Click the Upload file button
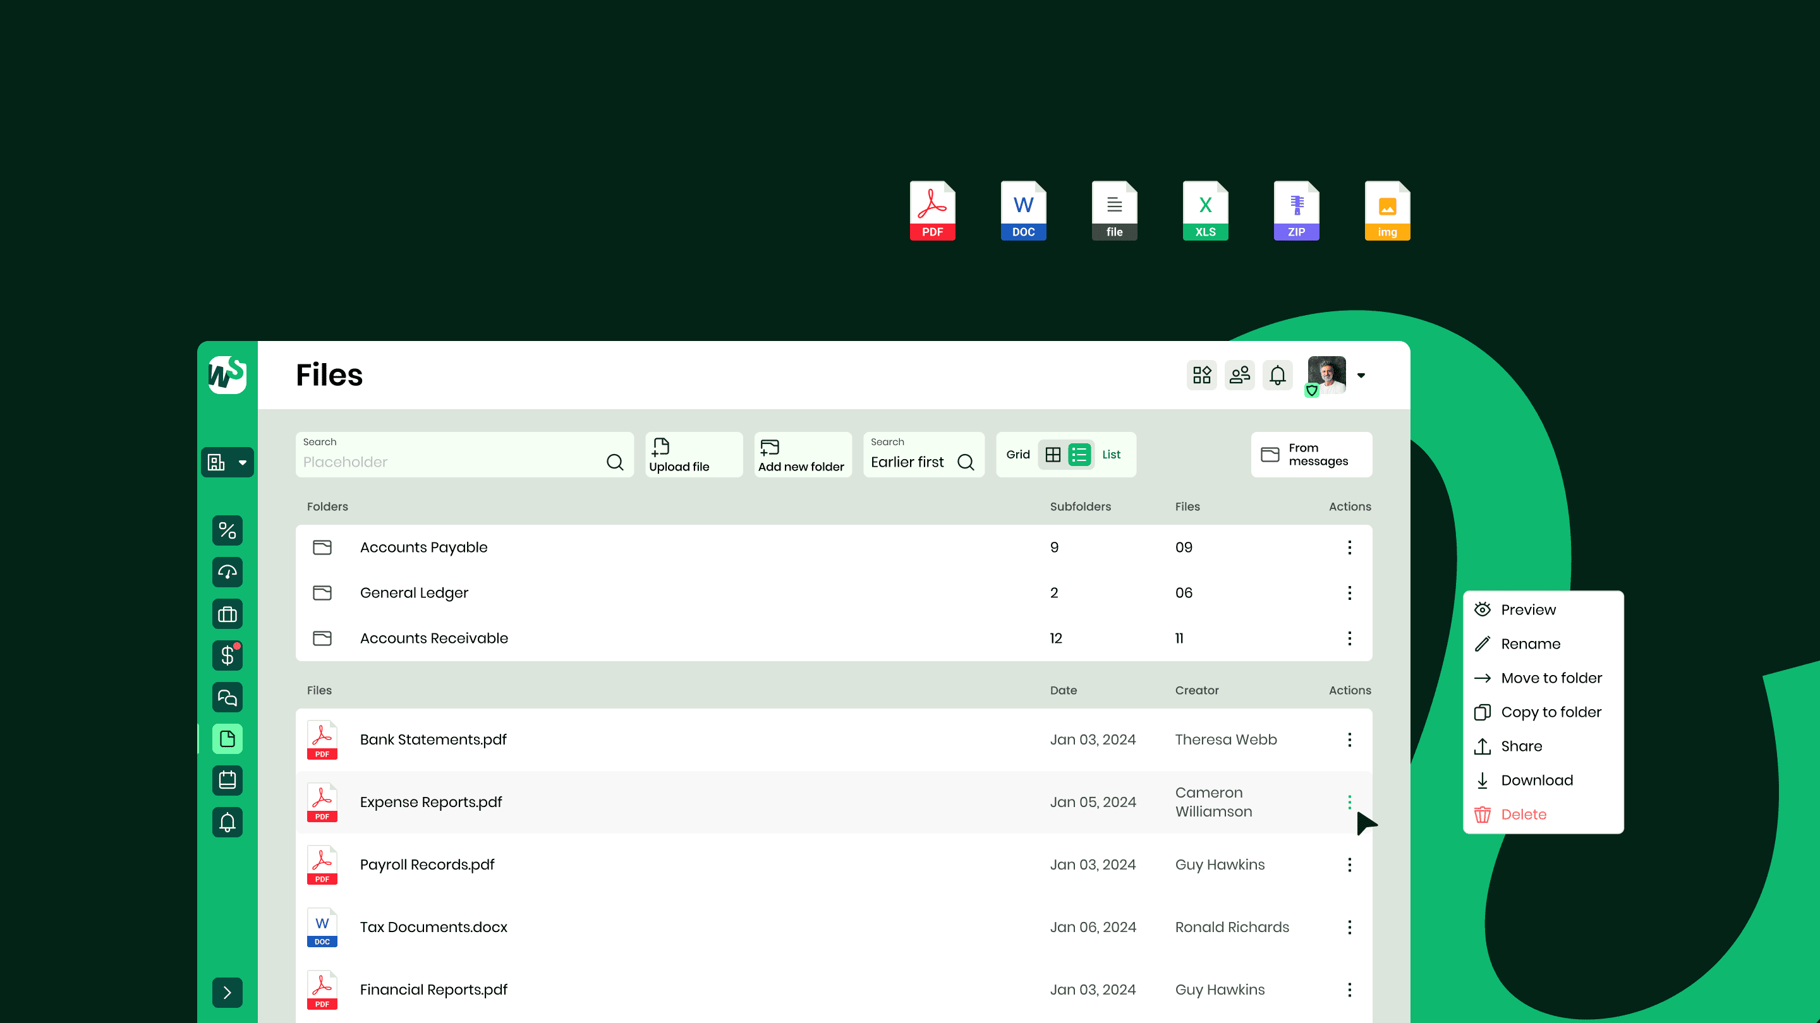 pyautogui.click(x=693, y=455)
